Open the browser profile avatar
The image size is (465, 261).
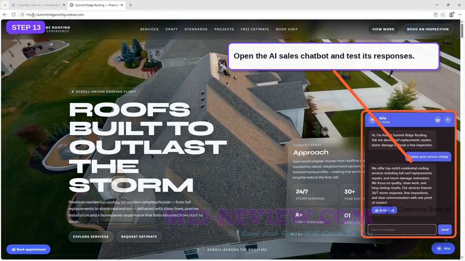coord(451,14)
